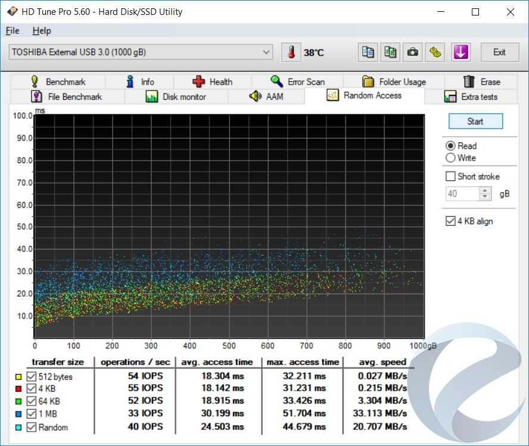Open options via the wrench icon
This screenshot has height=446, width=529.
click(435, 52)
